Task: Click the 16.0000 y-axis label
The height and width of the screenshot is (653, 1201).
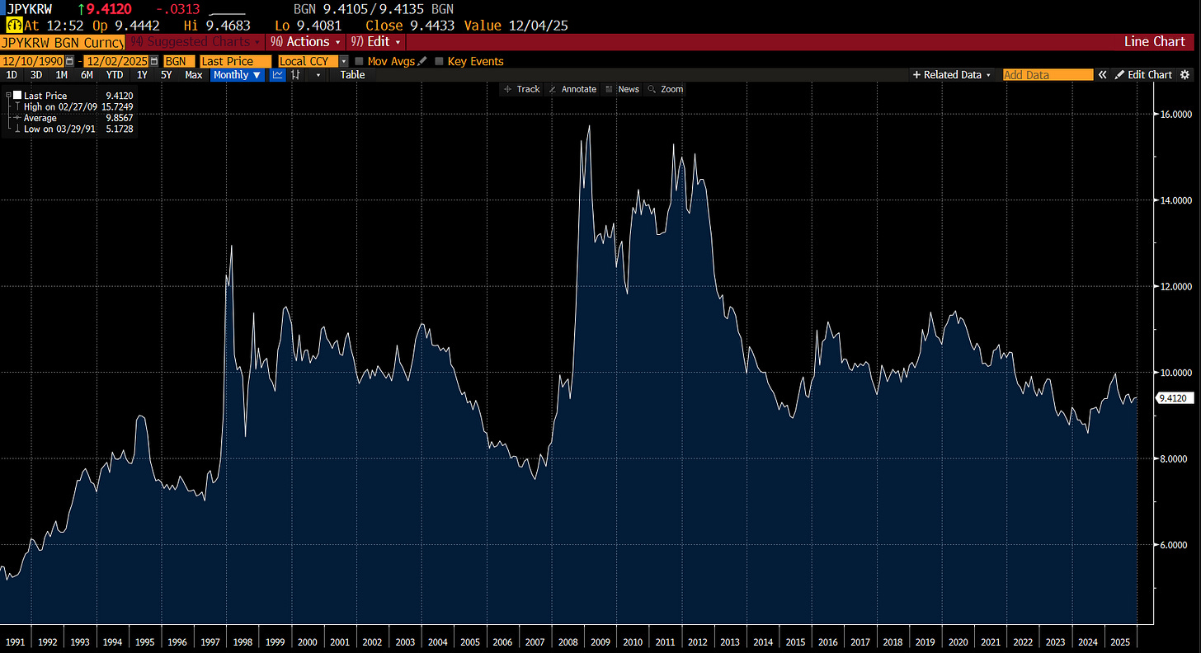Action: pos(1175,114)
